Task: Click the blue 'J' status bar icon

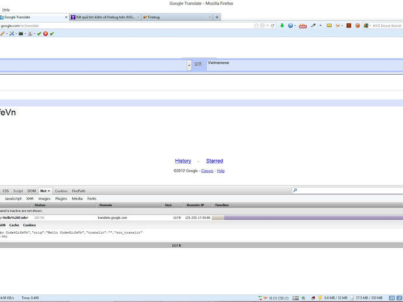Action: tap(399, 298)
